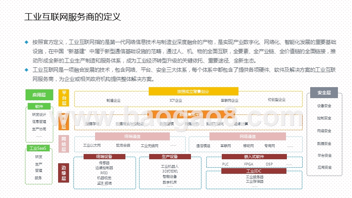Click the dark red 嵌入式软件 header

tap(254, 157)
